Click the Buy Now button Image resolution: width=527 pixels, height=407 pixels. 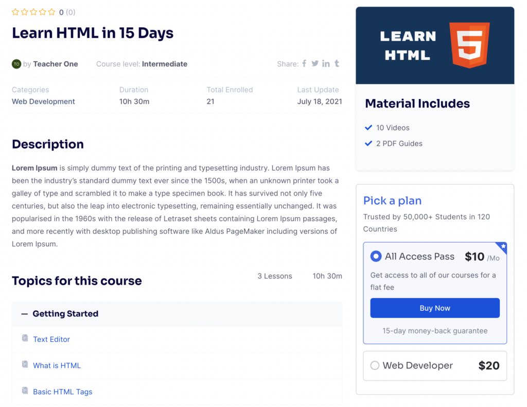(x=435, y=308)
